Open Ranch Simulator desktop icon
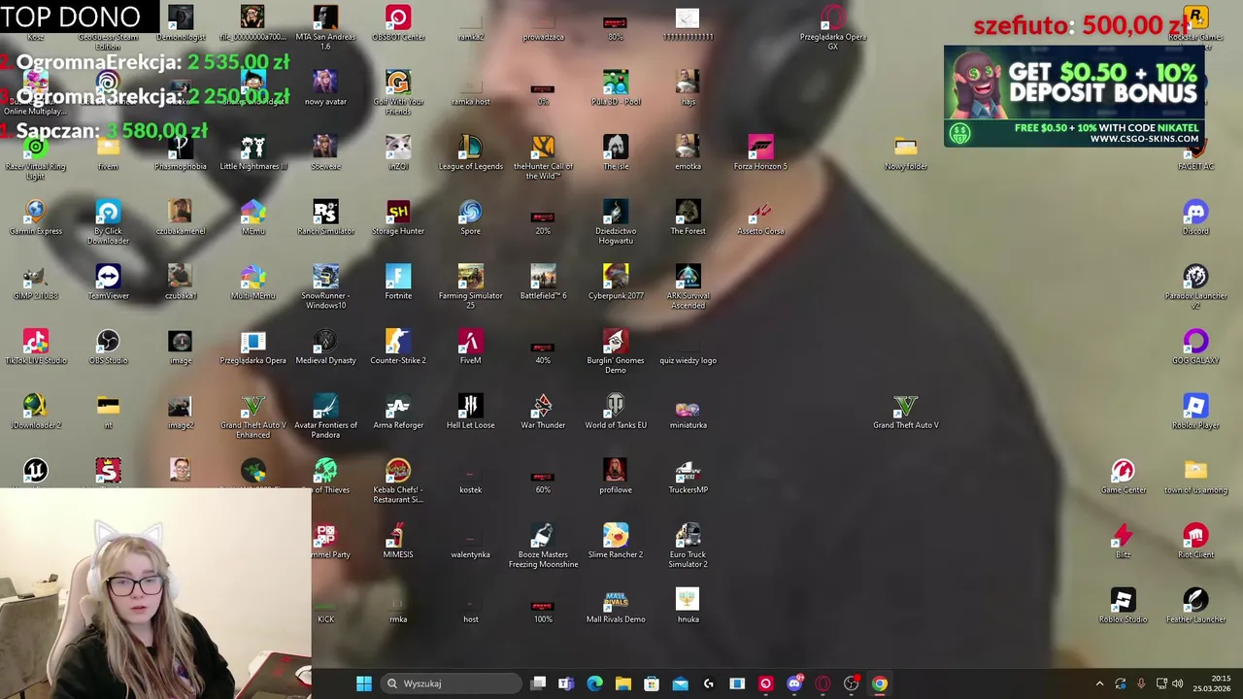1243x699 pixels. coord(325,217)
